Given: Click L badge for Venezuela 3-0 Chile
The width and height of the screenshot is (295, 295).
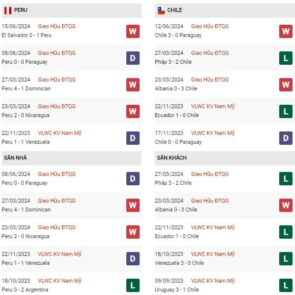Looking at the screenshot, I should pos(286,258).
